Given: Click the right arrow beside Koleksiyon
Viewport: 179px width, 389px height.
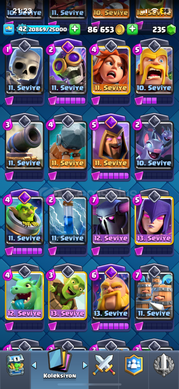Looking at the screenshot, I should click(85, 365).
